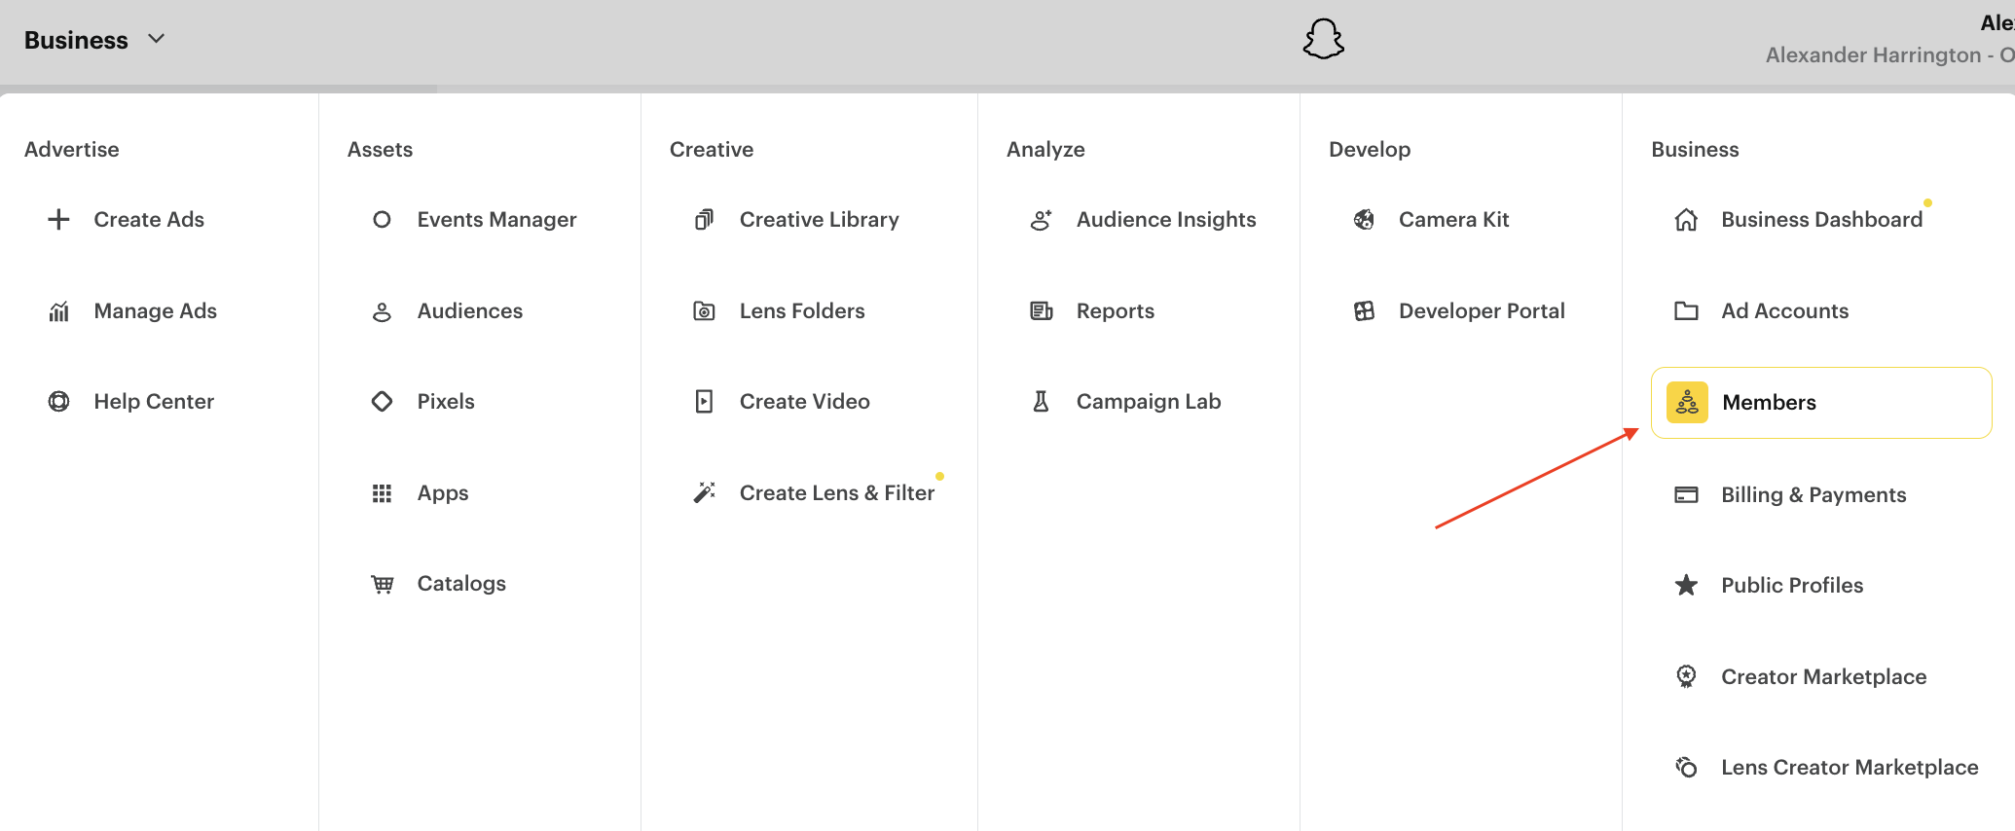Click the Snapchat ghost logo
This screenshot has width=2015, height=831.
[x=1323, y=40]
